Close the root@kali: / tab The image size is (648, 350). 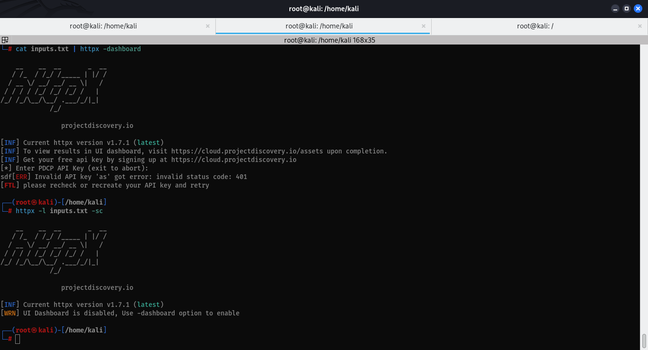[639, 27]
